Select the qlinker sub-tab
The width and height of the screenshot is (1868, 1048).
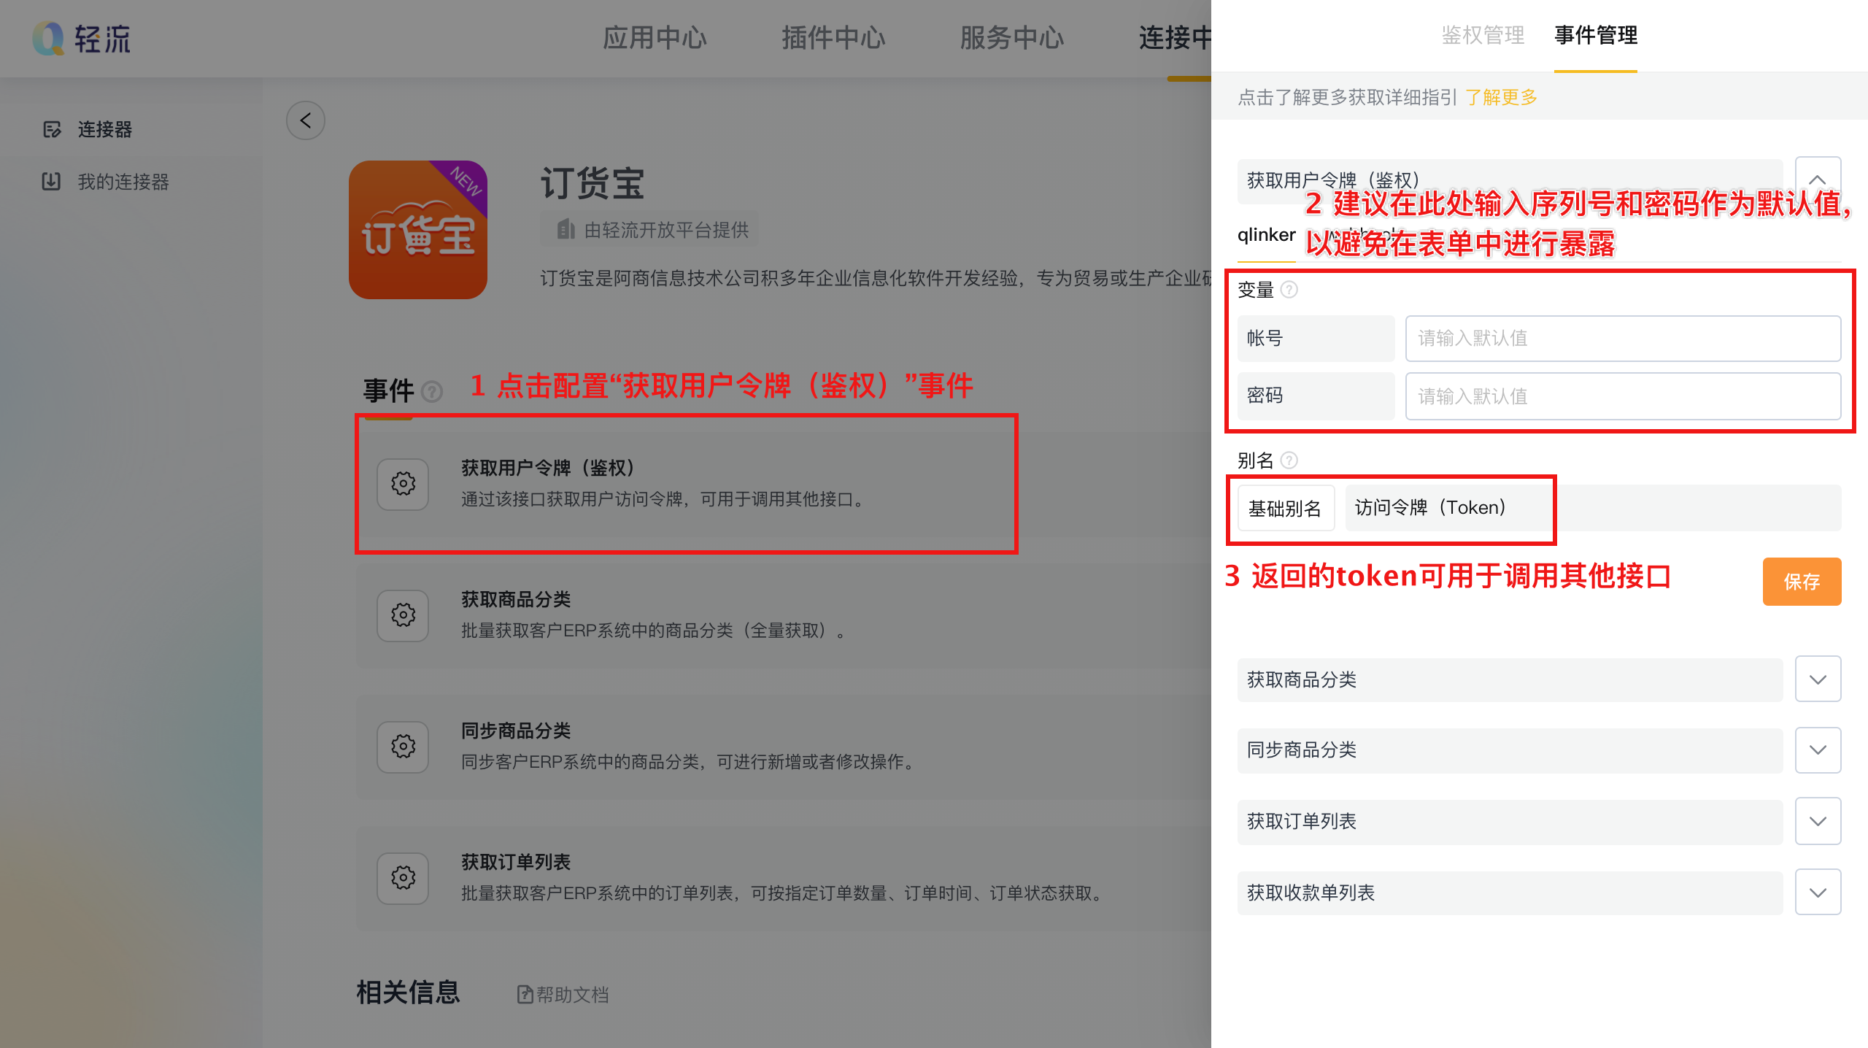(1266, 235)
